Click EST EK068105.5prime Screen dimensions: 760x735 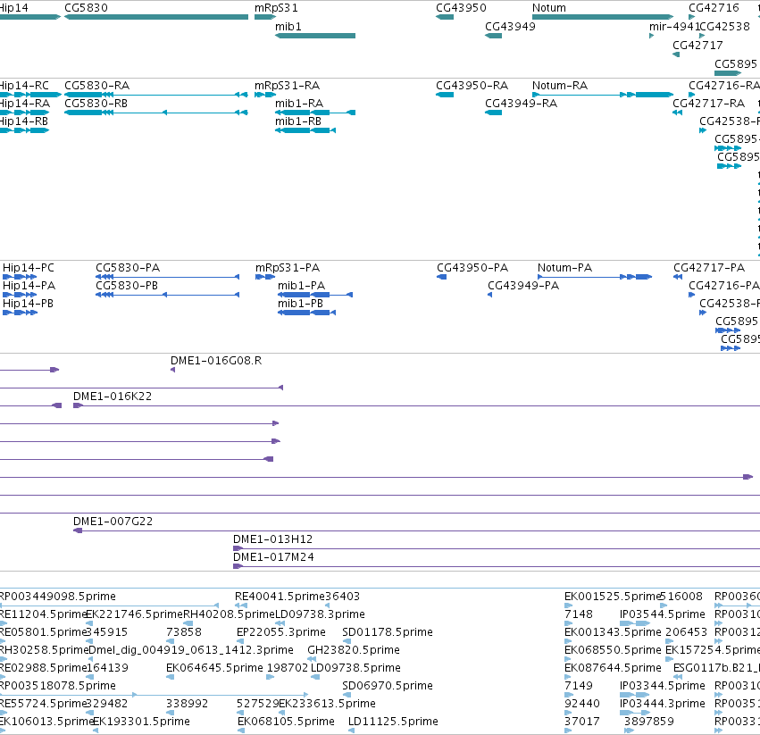pos(241,731)
